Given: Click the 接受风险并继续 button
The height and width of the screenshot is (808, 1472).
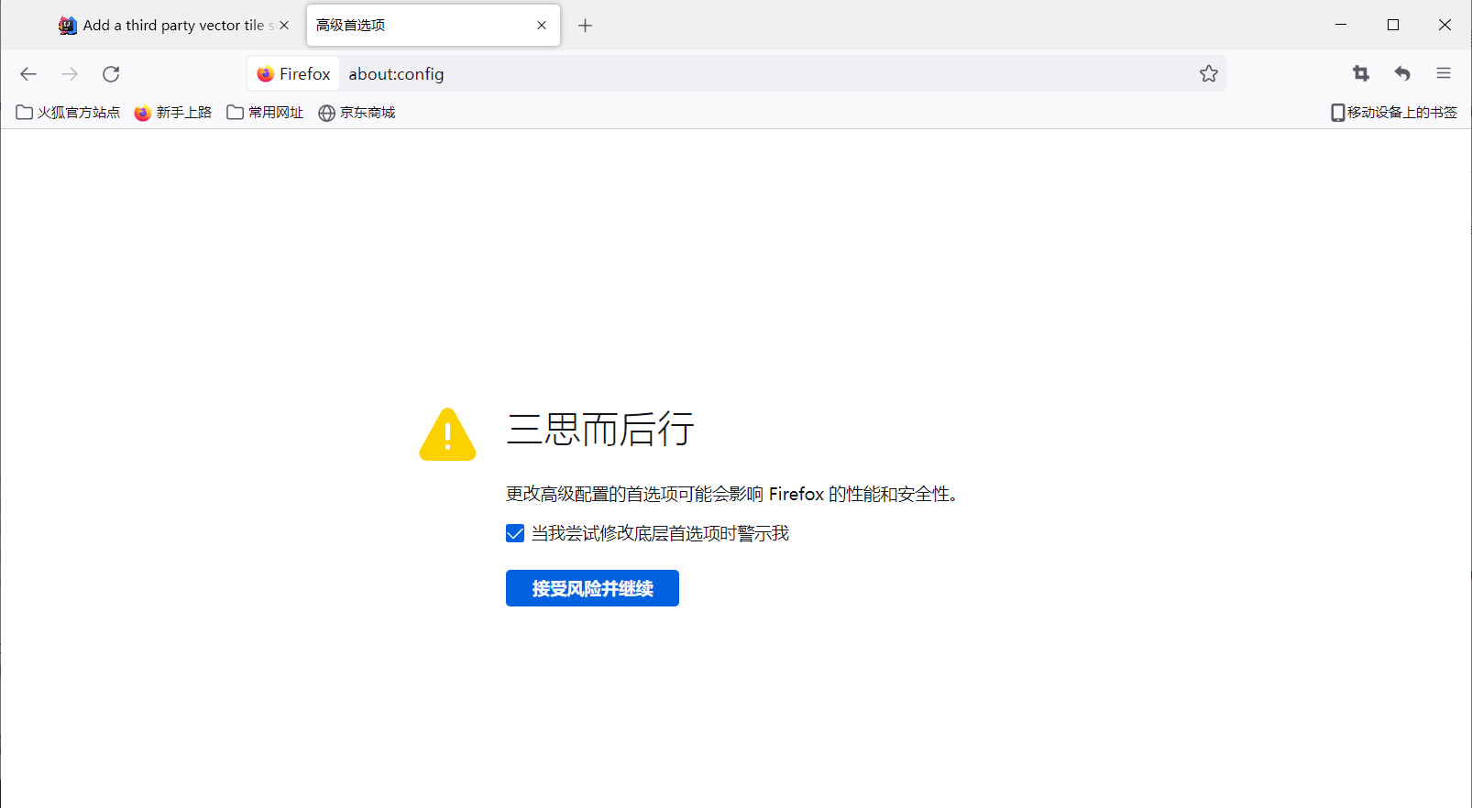Looking at the screenshot, I should click(x=592, y=588).
